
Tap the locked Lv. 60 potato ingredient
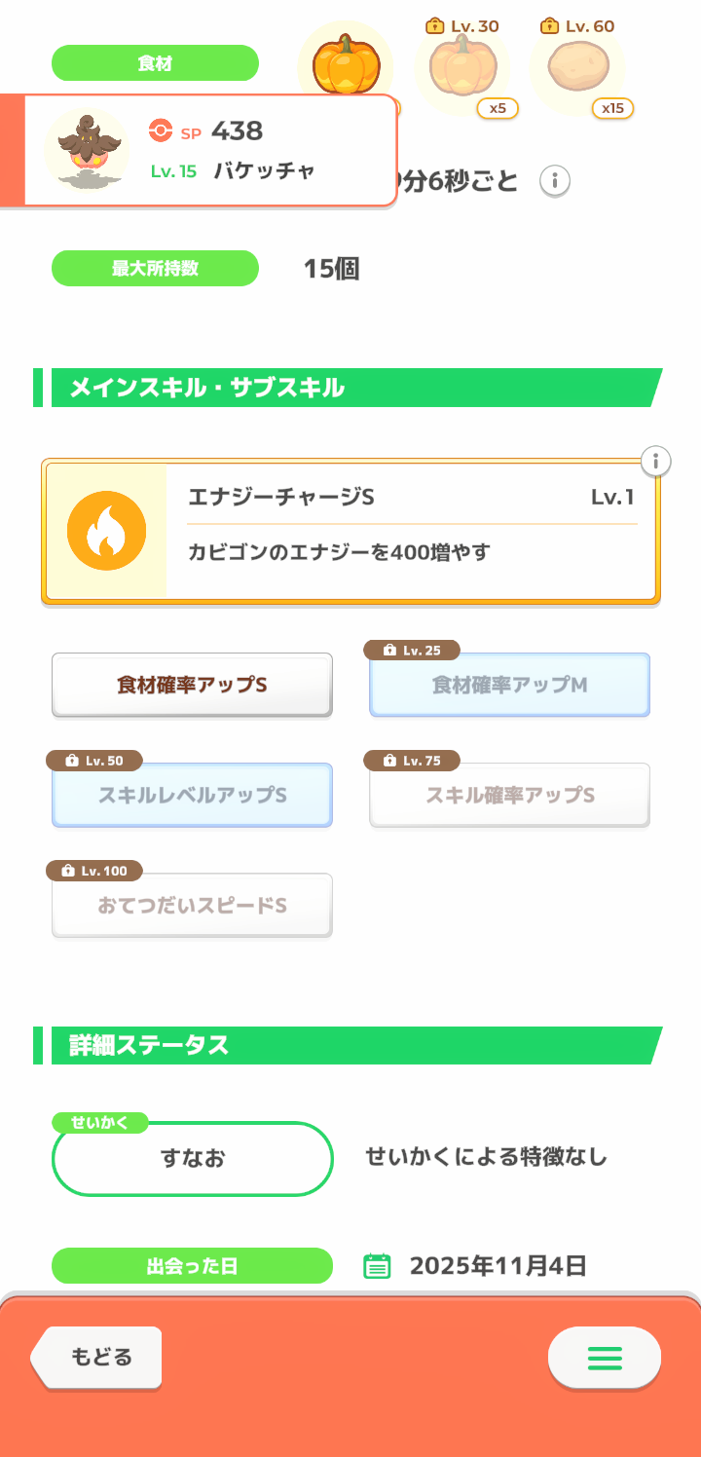(577, 66)
